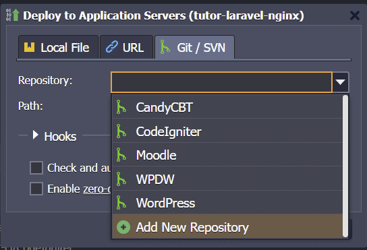Open the zero-downtime underlined link
This screenshot has height=250, width=367.
(x=97, y=189)
